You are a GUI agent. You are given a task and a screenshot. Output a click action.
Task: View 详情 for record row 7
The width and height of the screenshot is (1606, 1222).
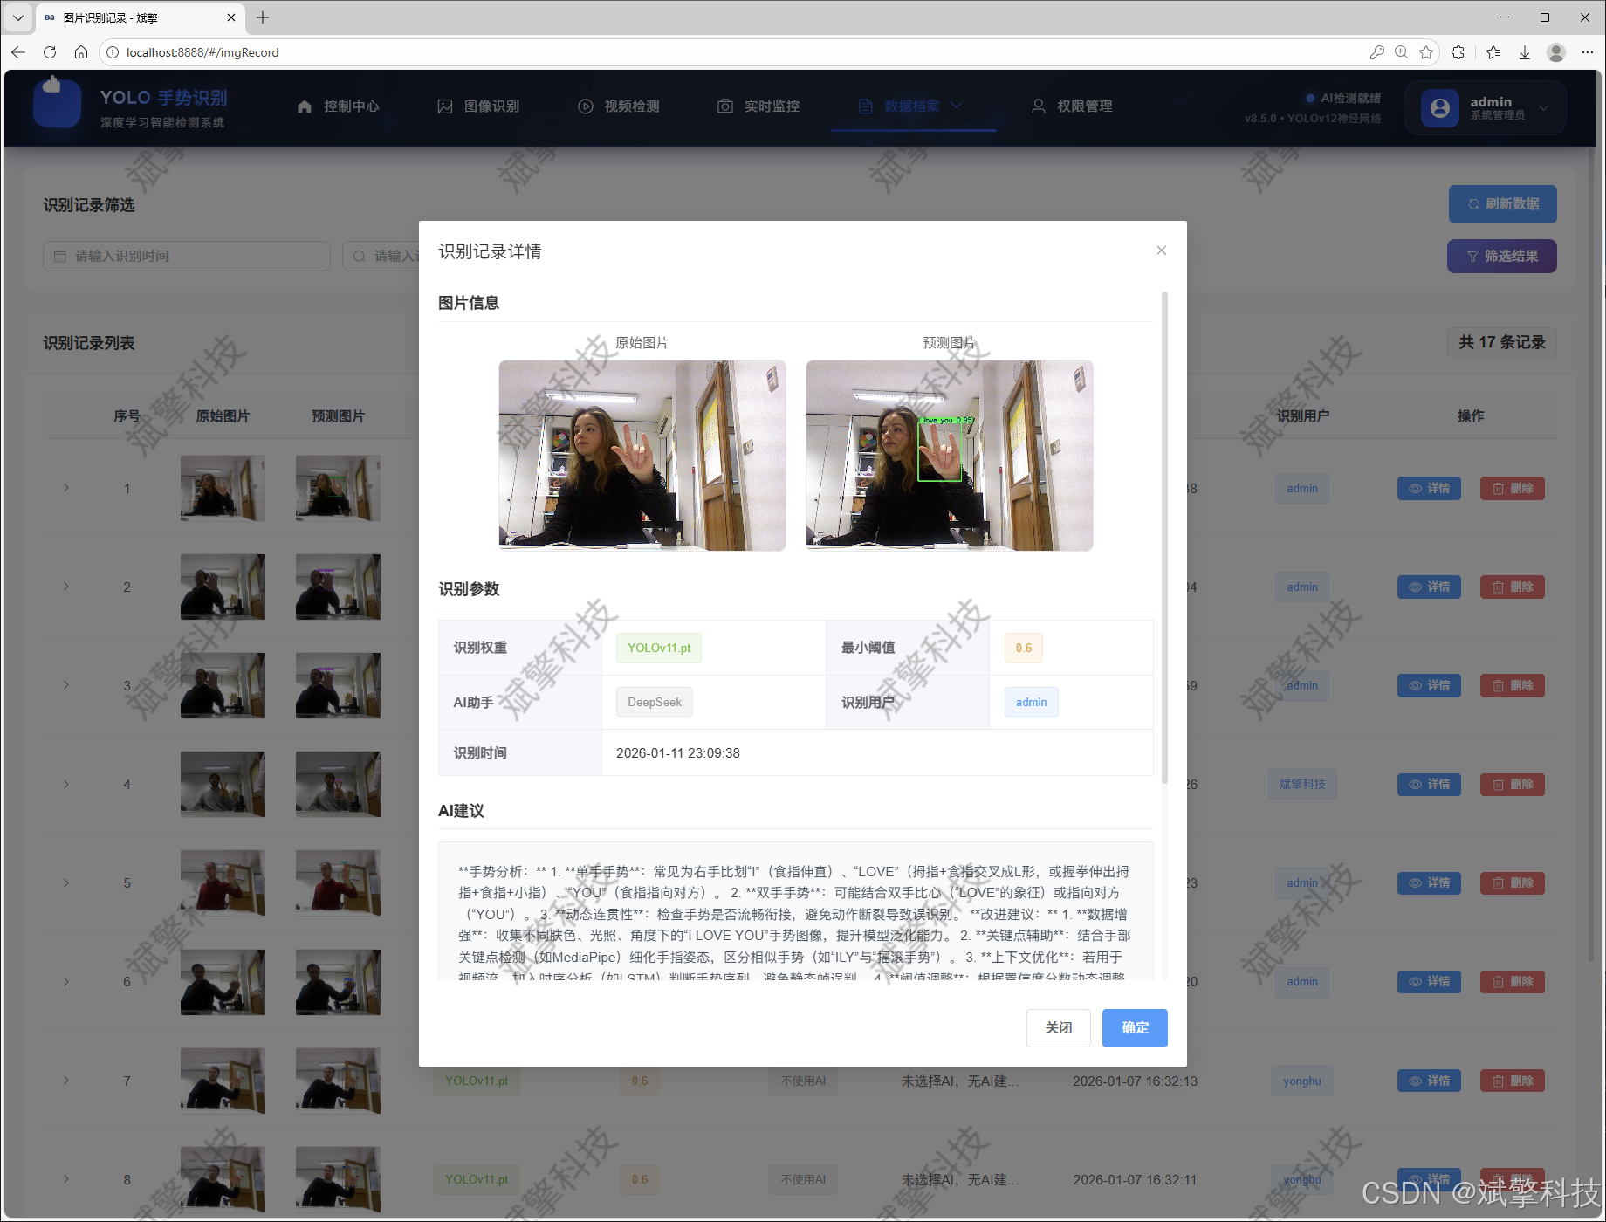pyautogui.click(x=1429, y=1081)
